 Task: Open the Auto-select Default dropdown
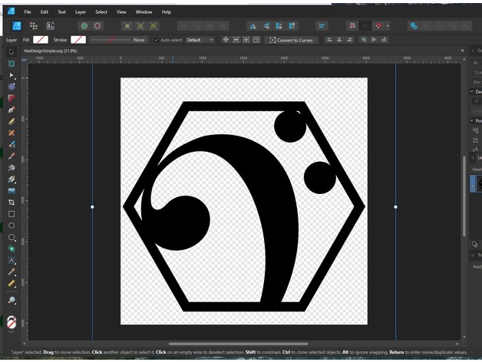point(199,40)
